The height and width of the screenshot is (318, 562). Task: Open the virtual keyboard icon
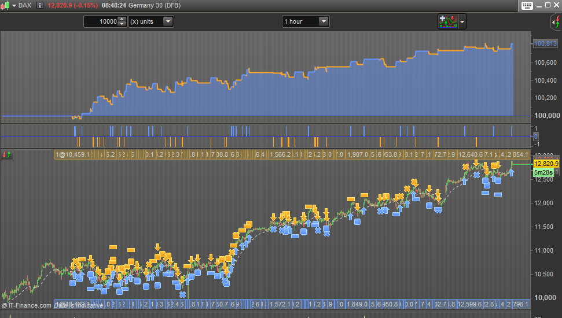pos(527,5)
